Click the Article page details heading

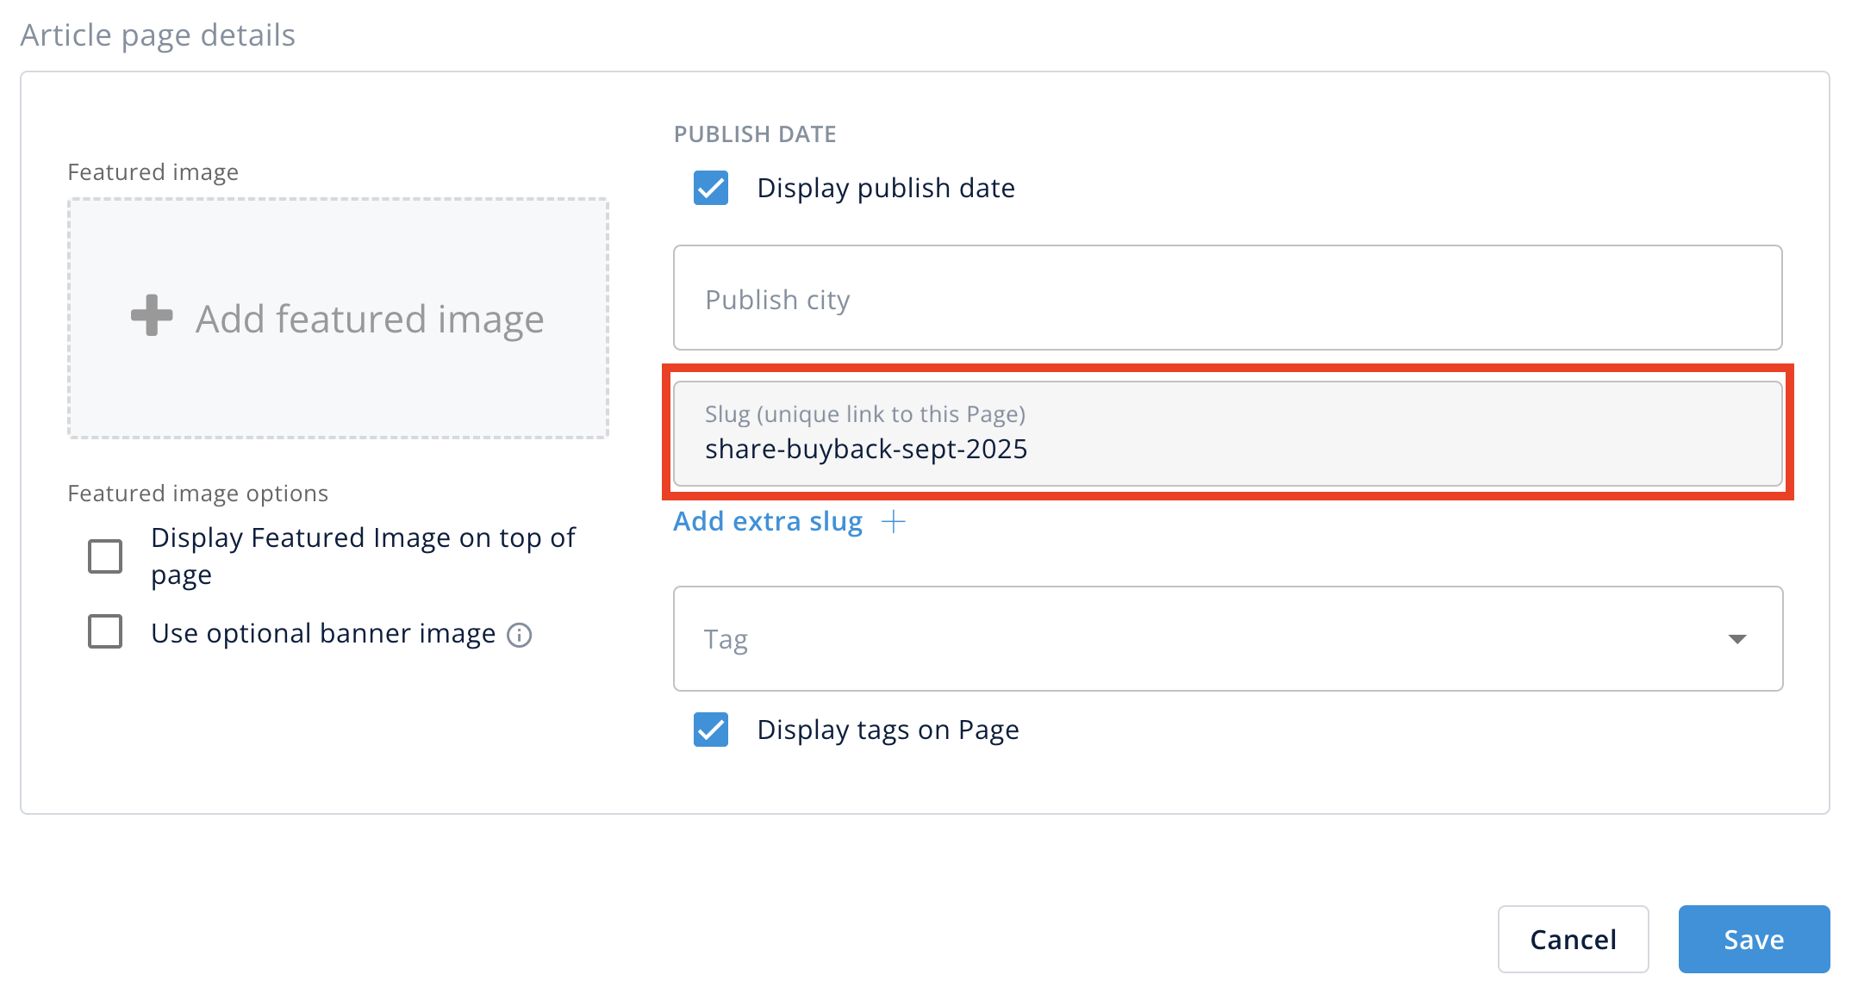pyautogui.click(x=159, y=34)
